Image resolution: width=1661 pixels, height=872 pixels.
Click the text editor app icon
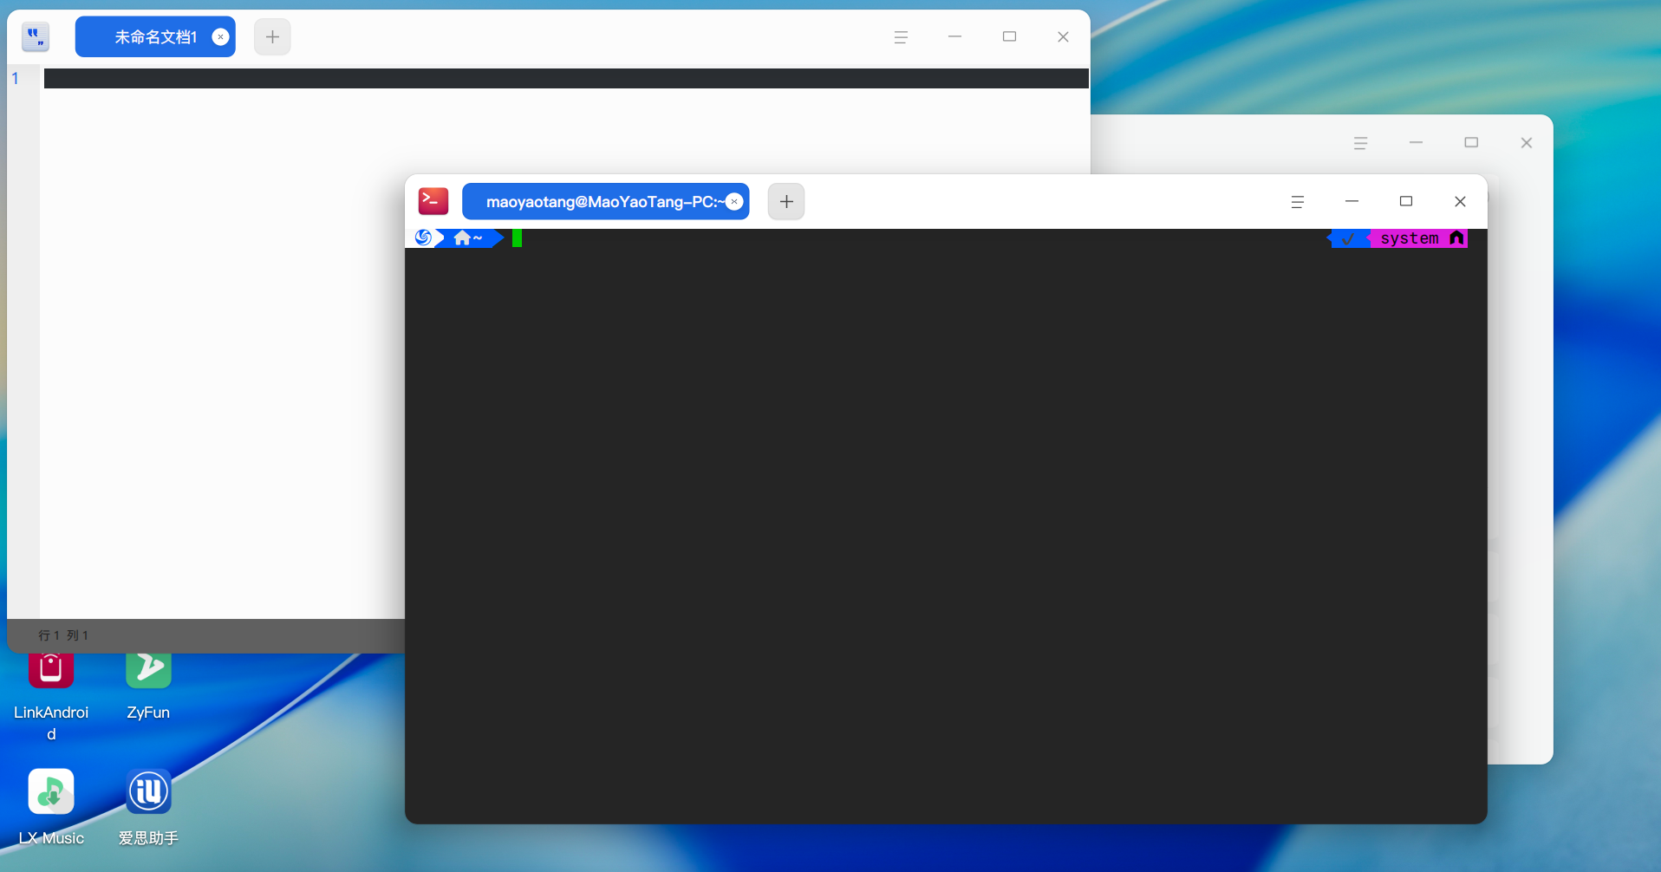[36, 36]
